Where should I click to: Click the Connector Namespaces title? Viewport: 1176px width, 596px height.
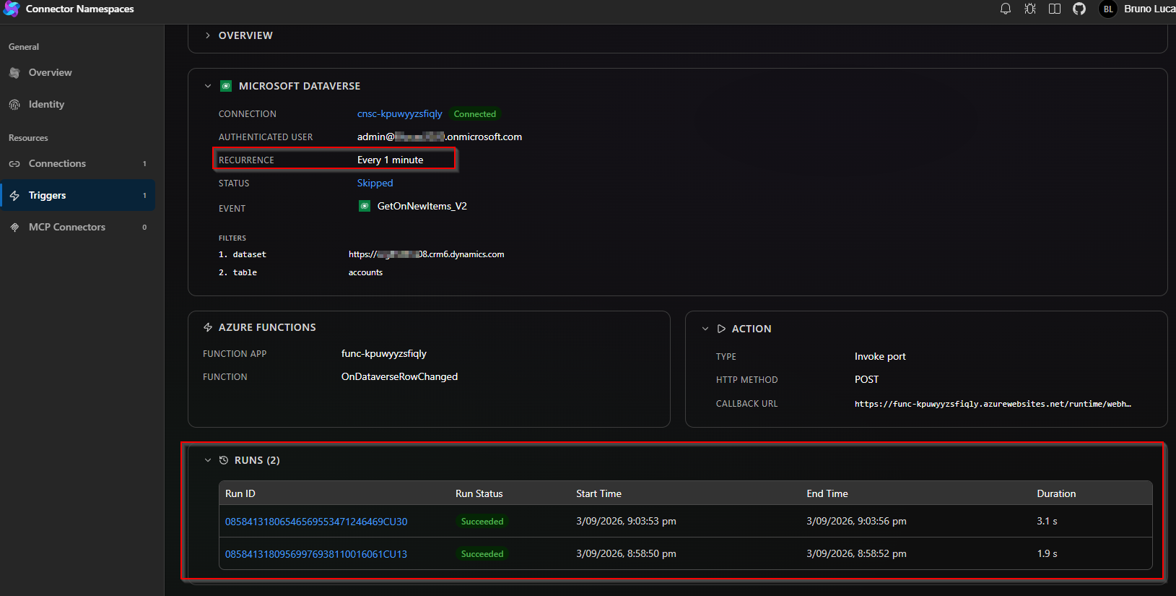79,9
